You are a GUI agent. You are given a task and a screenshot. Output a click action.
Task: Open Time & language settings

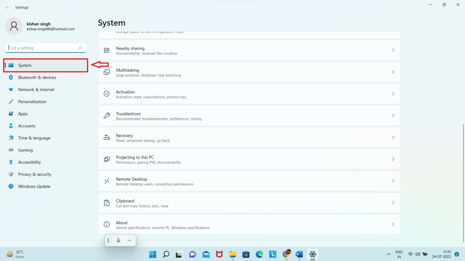coord(46,138)
